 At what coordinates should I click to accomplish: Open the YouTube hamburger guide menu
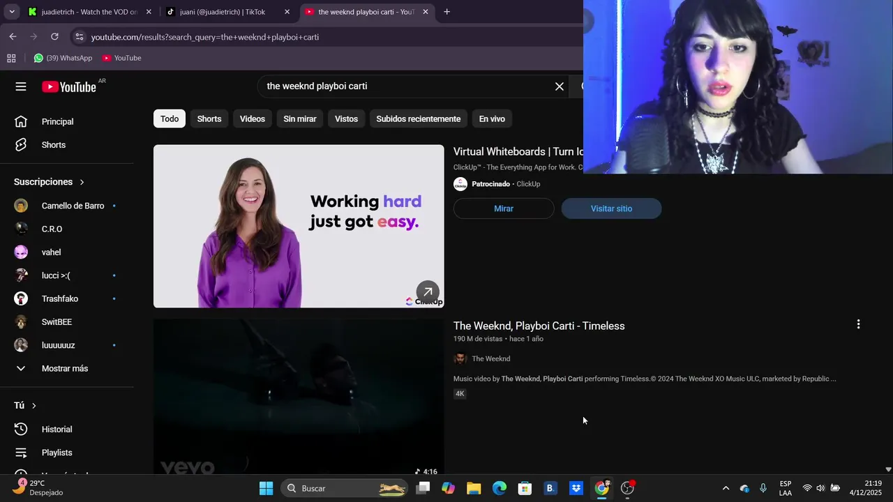click(x=21, y=86)
